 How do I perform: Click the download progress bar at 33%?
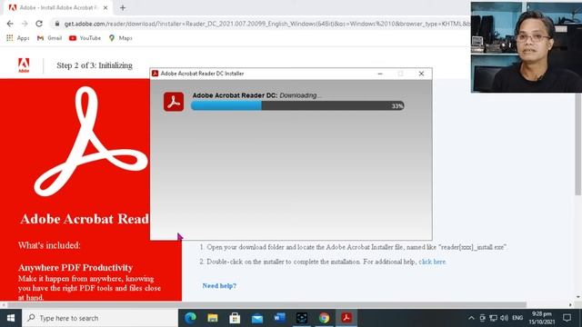pyautogui.click(x=297, y=106)
